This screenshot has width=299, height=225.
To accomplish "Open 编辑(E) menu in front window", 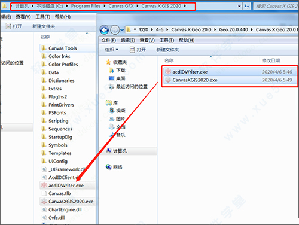I will pyautogui.click(x=128, y=41).
